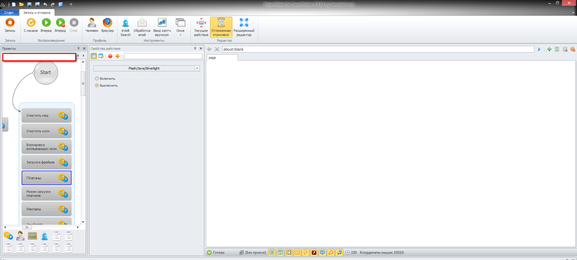Select the Очистить куки action block
Viewport: 577px width, 260px height.
click(x=47, y=131)
